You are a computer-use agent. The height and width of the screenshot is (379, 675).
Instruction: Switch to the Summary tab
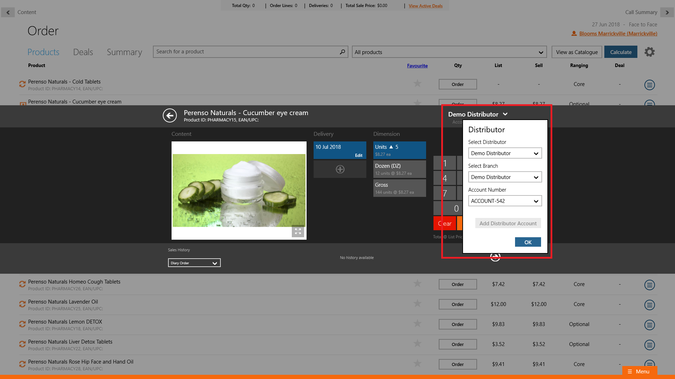click(x=124, y=52)
